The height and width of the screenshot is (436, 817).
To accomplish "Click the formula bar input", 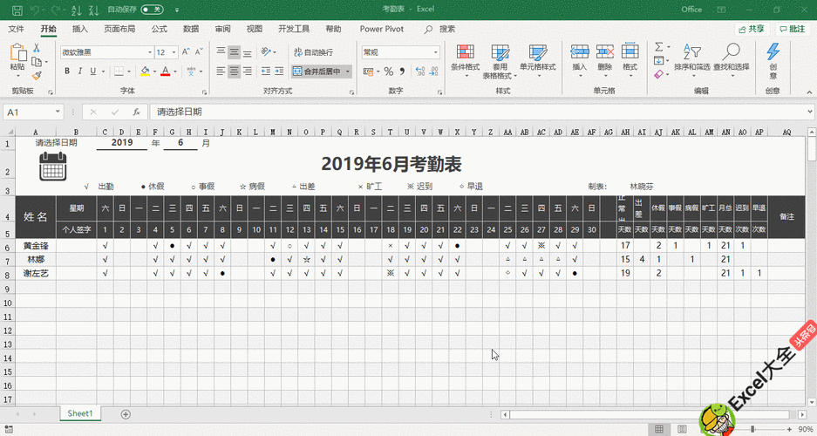I will (x=477, y=112).
